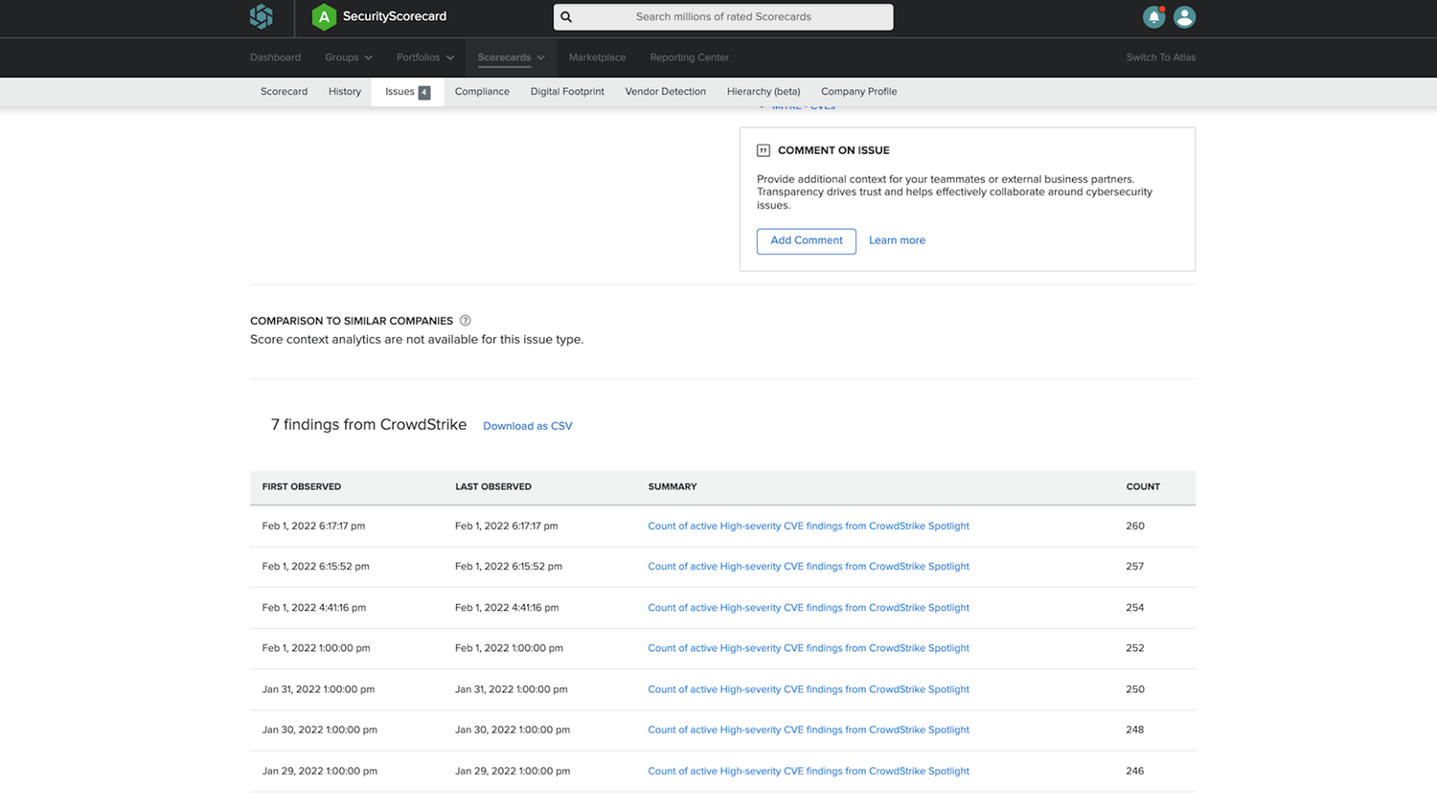Click the Issues count badge 4

[x=424, y=93]
